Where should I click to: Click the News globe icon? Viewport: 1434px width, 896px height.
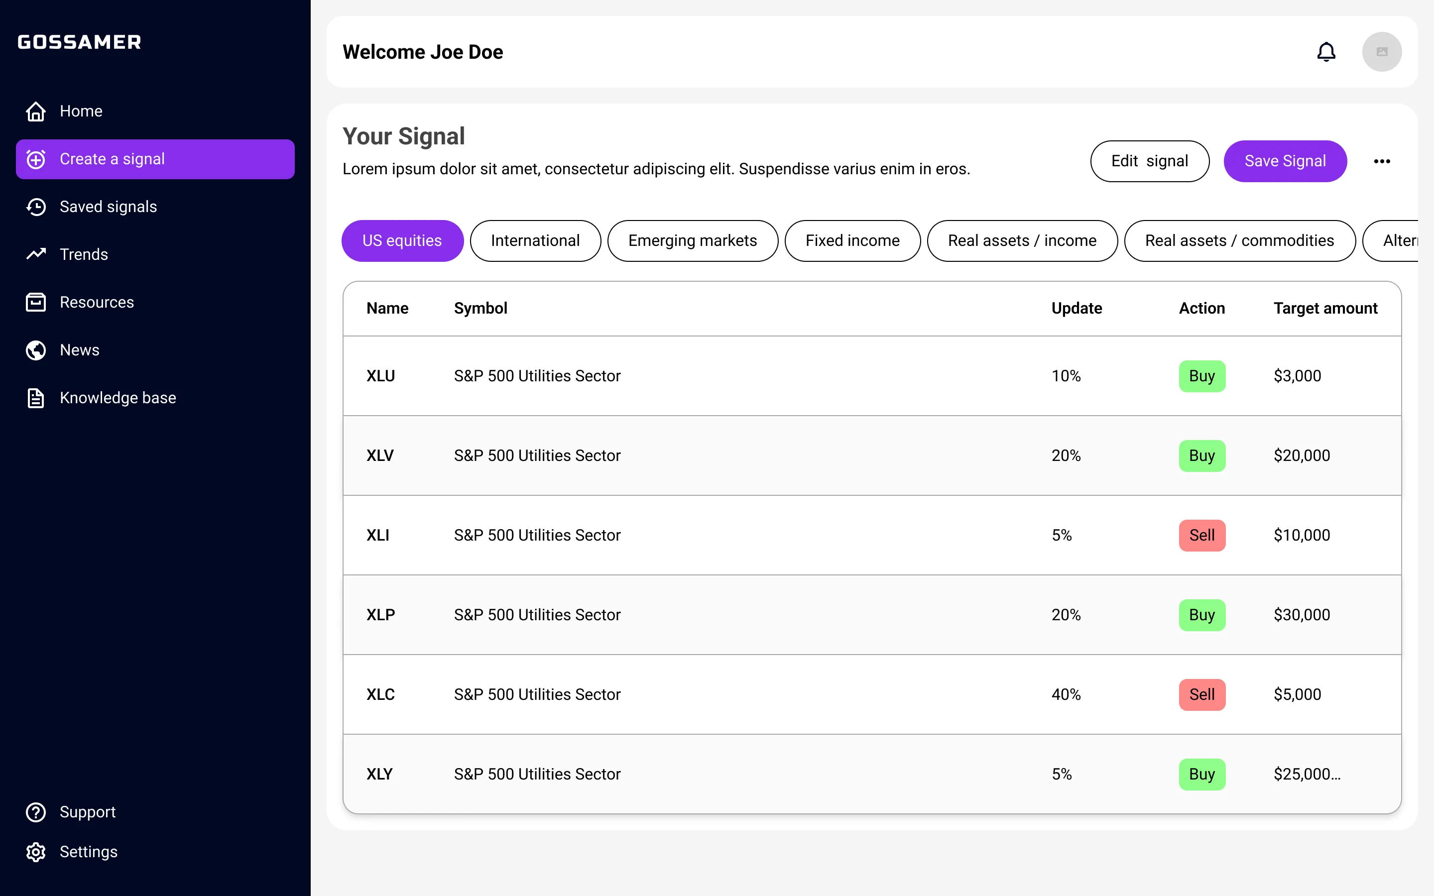35,350
